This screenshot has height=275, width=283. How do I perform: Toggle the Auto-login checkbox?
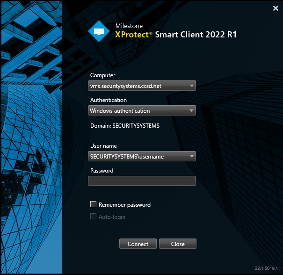93,217
